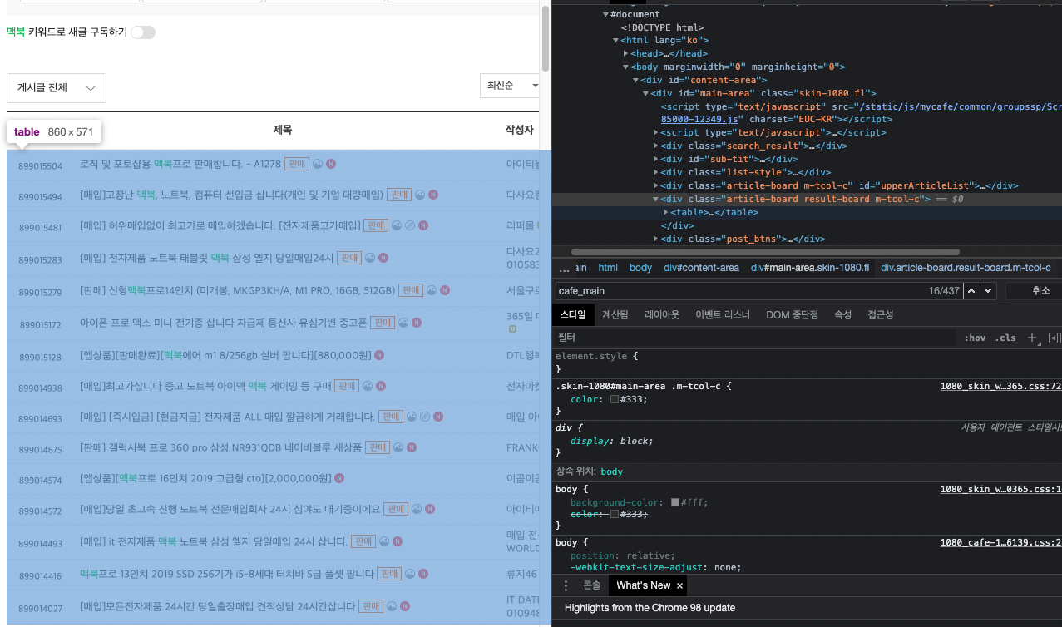Click attachment icon on post 899015481

(x=409, y=225)
